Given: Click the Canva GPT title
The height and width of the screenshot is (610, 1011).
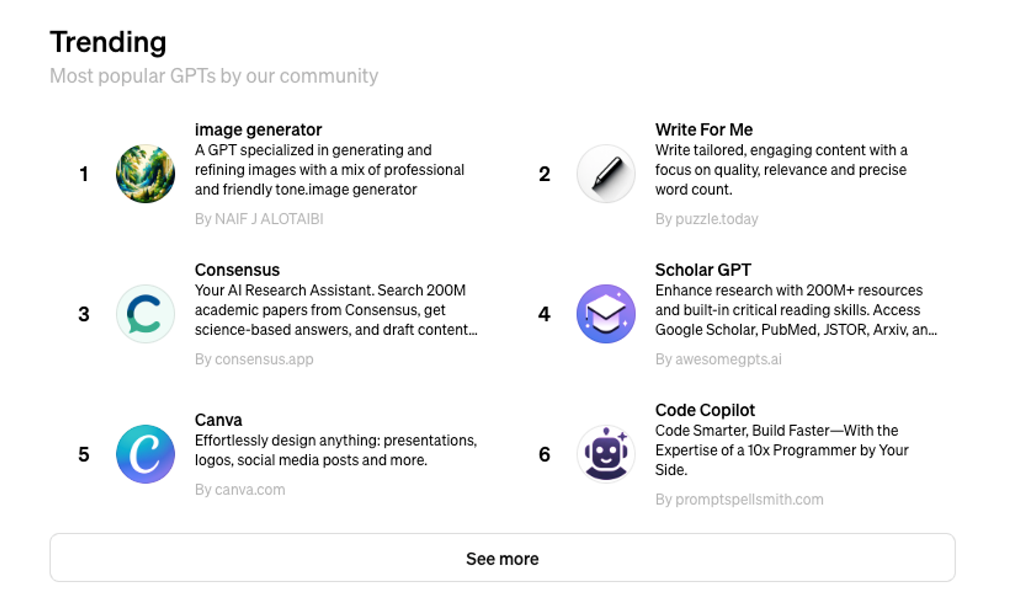Looking at the screenshot, I should (218, 420).
